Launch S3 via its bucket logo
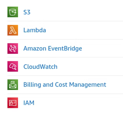Viewport: 123px width, 115px height. tap(13, 12)
